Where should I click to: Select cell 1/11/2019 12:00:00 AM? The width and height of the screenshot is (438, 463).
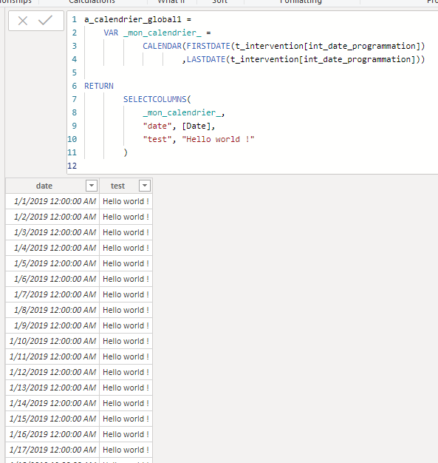52,356
